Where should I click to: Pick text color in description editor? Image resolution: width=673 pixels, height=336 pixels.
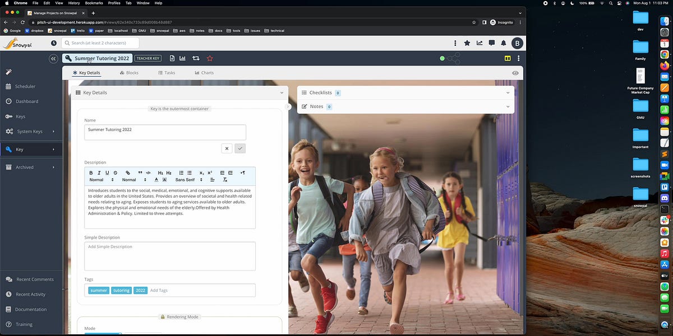click(156, 180)
